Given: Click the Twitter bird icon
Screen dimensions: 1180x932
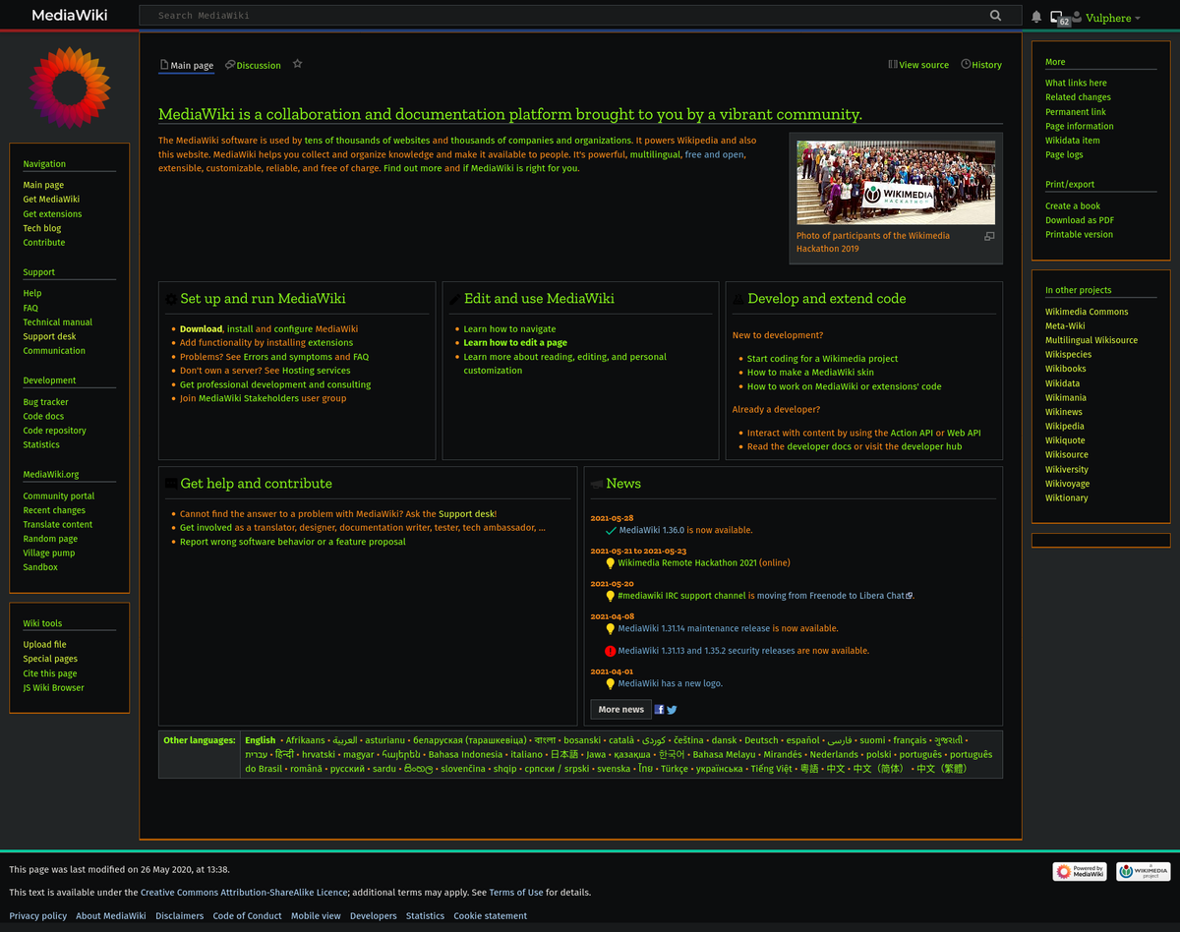Looking at the screenshot, I should [672, 709].
